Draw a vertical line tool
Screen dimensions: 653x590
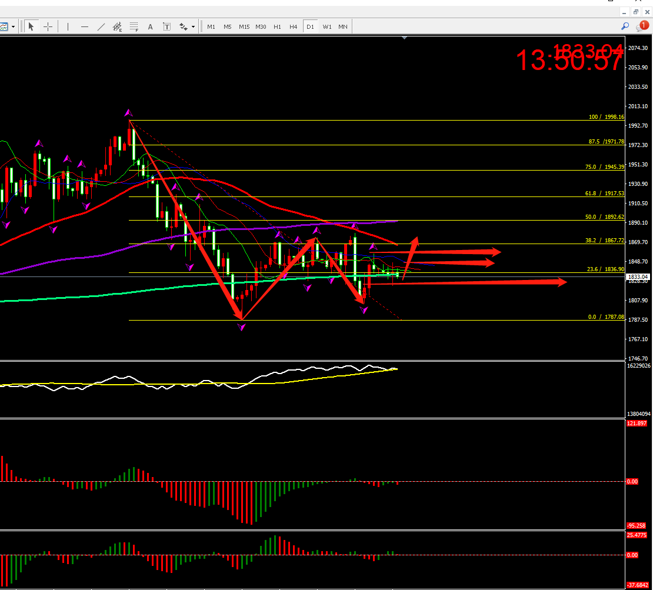68,26
